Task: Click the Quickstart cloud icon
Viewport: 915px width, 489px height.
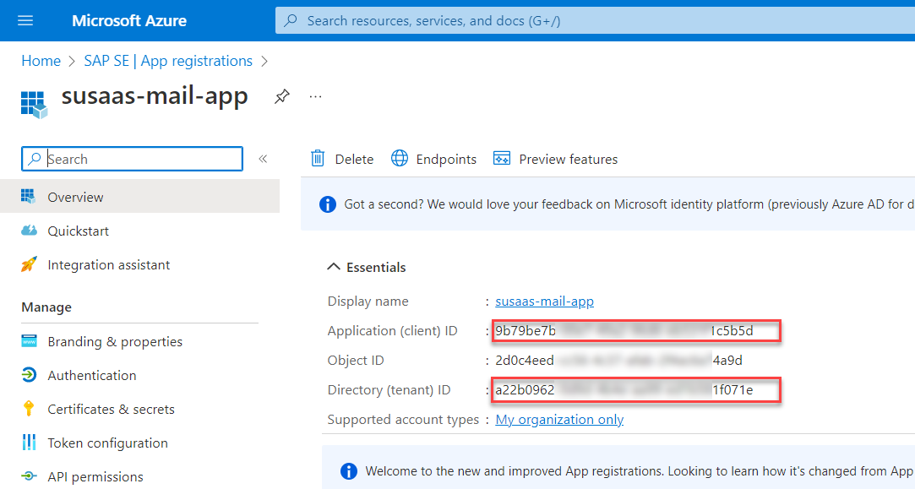Action: (30, 230)
